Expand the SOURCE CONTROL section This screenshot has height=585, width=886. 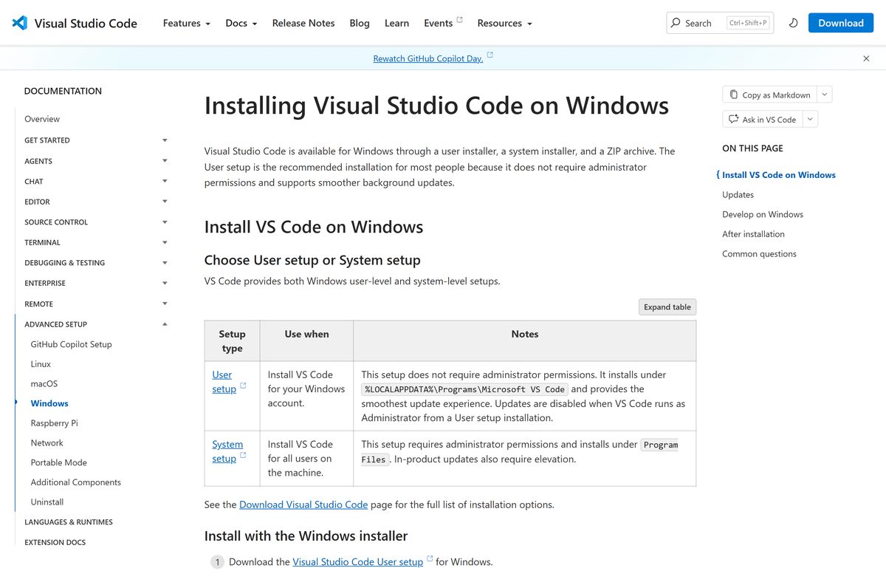click(x=96, y=222)
